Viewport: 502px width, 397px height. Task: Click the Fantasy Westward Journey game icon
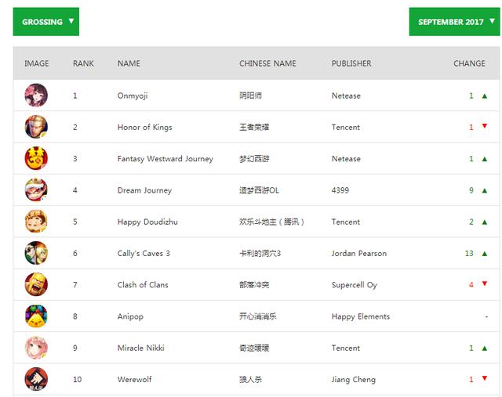[36, 158]
